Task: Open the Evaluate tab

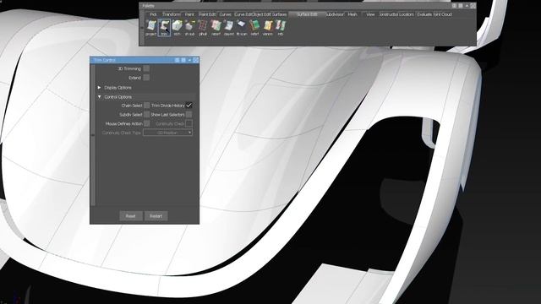Action: pyautogui.click(x=424, y=14)
